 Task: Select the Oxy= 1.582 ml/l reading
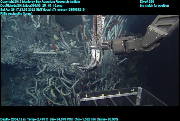tap(85, 120)
